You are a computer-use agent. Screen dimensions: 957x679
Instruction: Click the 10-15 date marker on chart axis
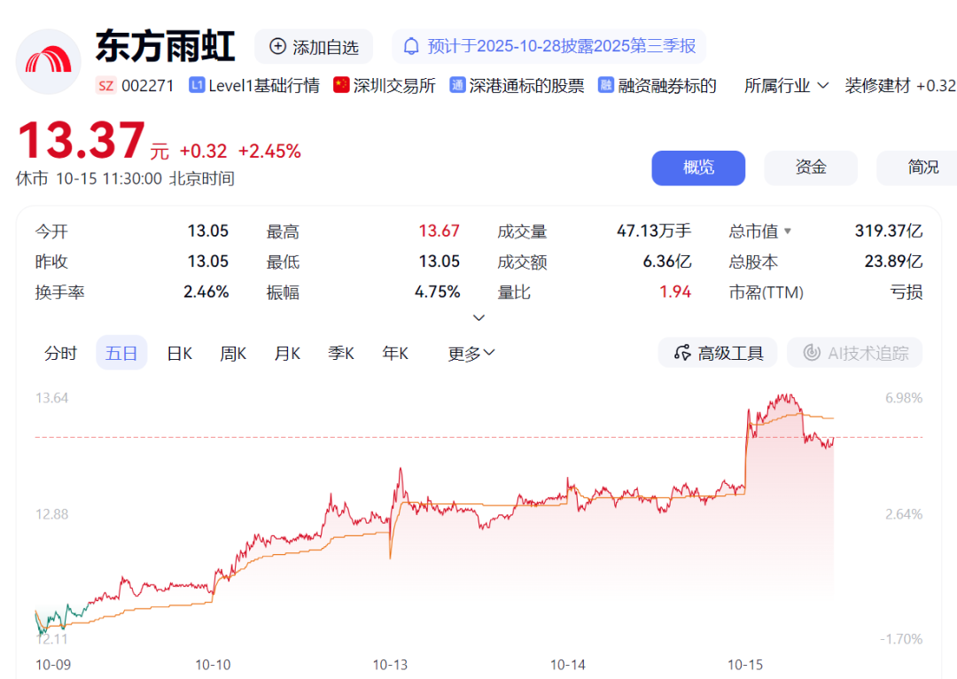(x=745, y=665)
